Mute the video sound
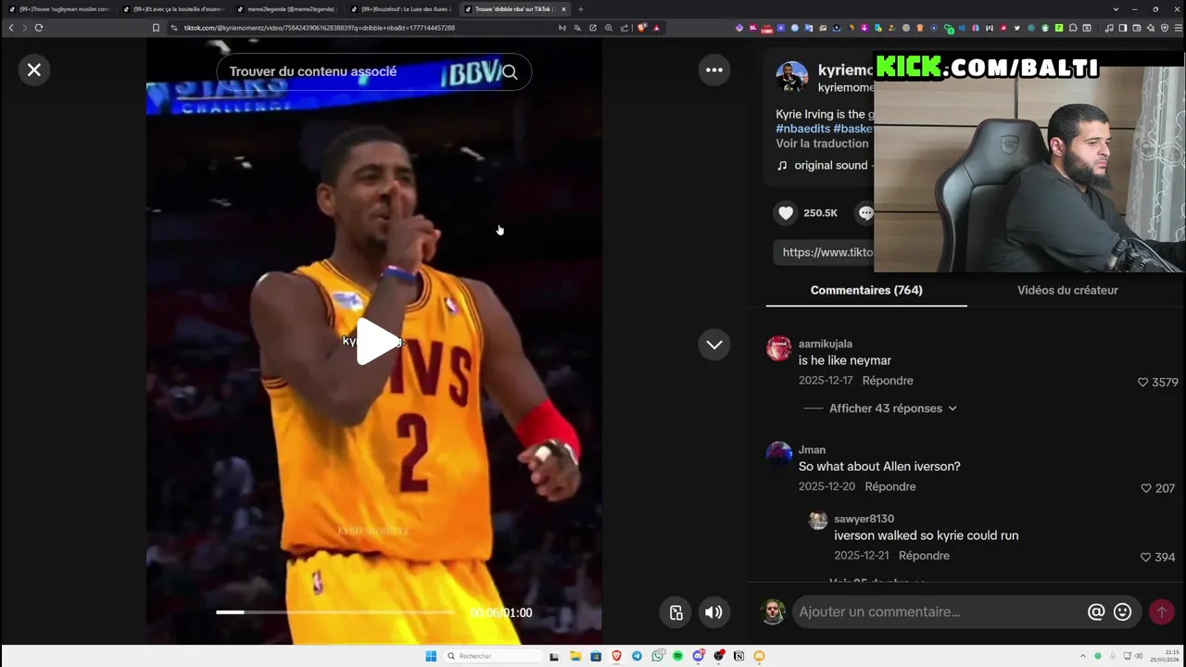The image size is (1186, 667). [713, 612]
